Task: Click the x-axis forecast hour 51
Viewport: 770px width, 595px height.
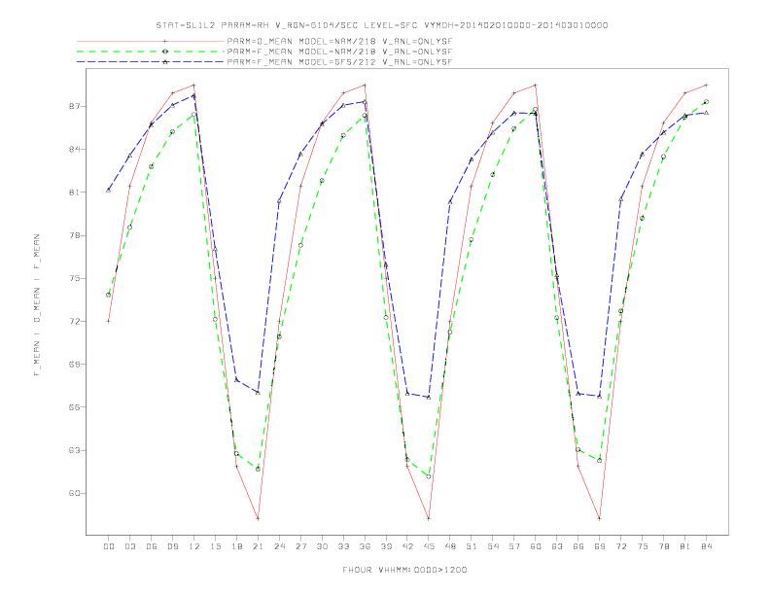Action: [x=472, y=546]
